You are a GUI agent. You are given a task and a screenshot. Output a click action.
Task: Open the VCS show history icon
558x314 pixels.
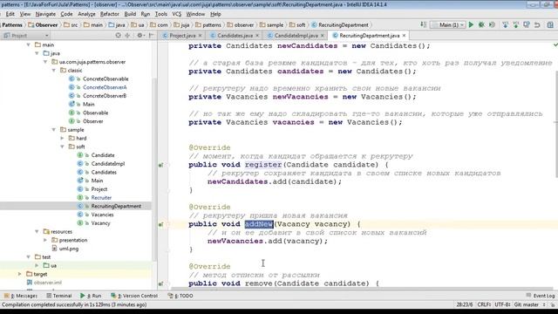click(x=527, y=25)
